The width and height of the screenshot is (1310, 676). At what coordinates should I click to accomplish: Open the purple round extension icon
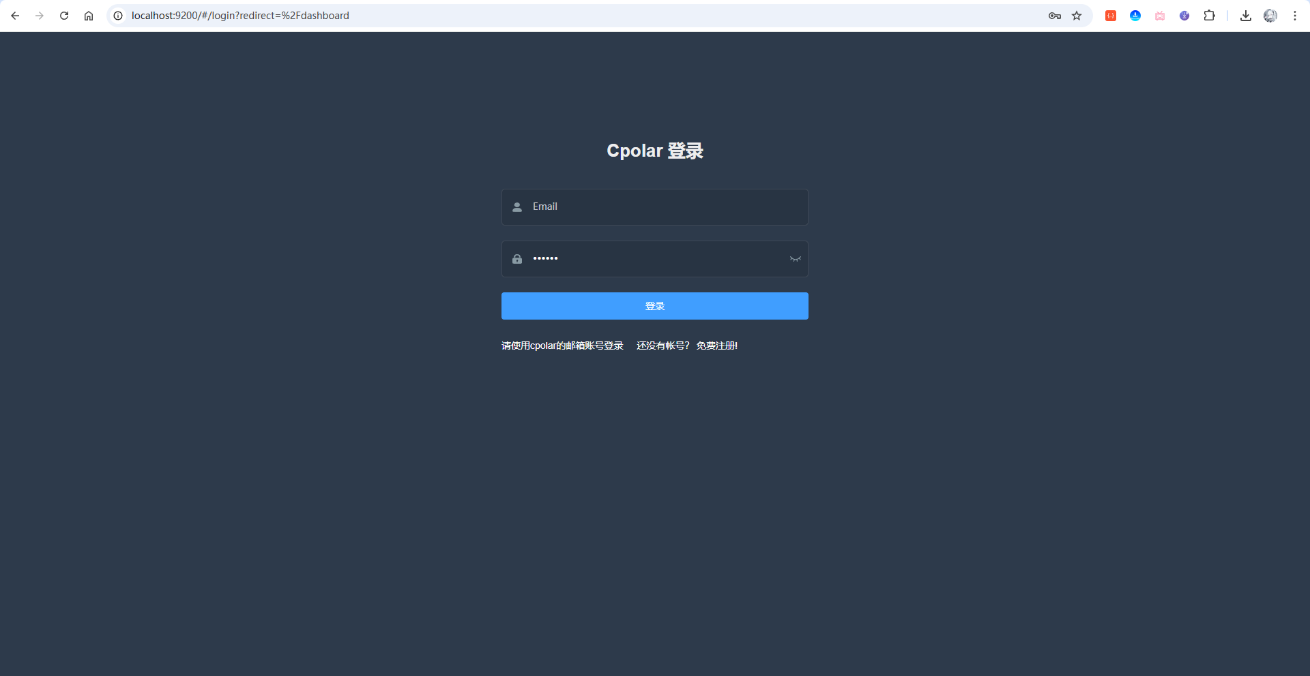(x=1184, y=16)
